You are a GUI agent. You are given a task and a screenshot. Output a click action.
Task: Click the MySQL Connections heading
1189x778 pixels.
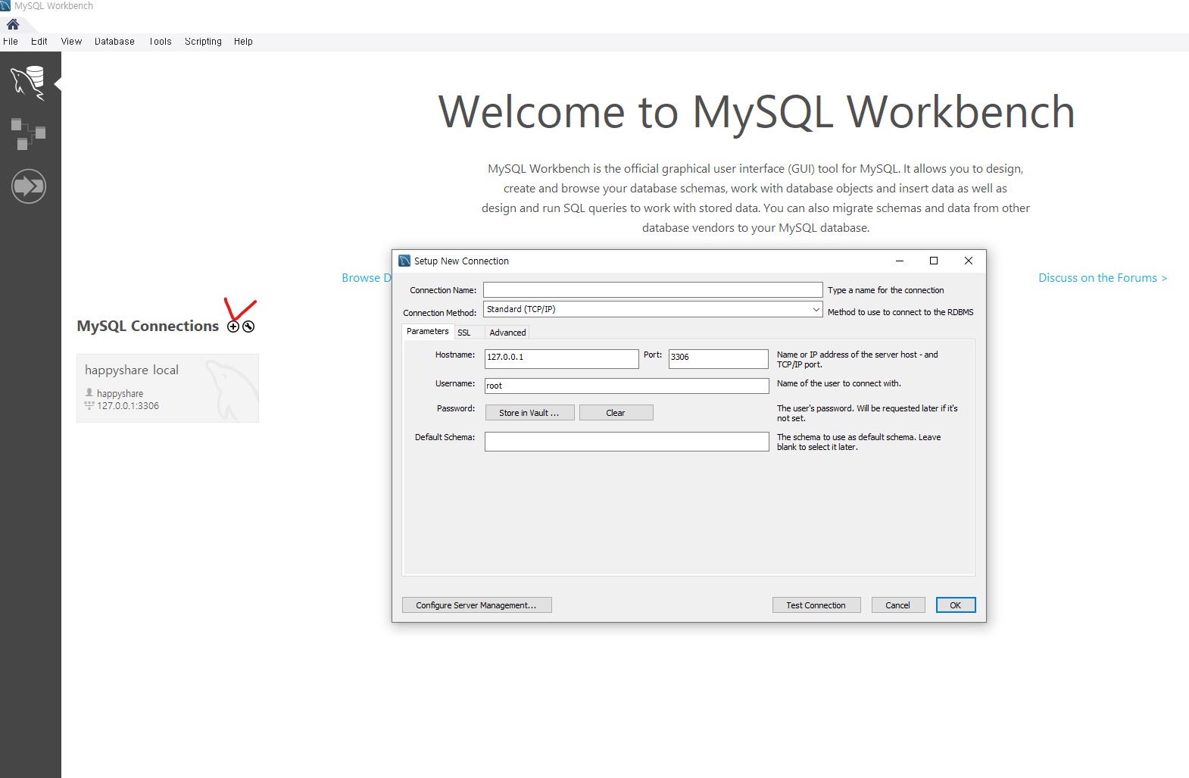coord(148,326)
